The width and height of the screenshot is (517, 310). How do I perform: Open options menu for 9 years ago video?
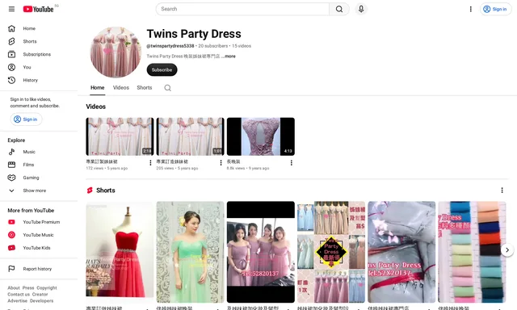click(291, 163)
